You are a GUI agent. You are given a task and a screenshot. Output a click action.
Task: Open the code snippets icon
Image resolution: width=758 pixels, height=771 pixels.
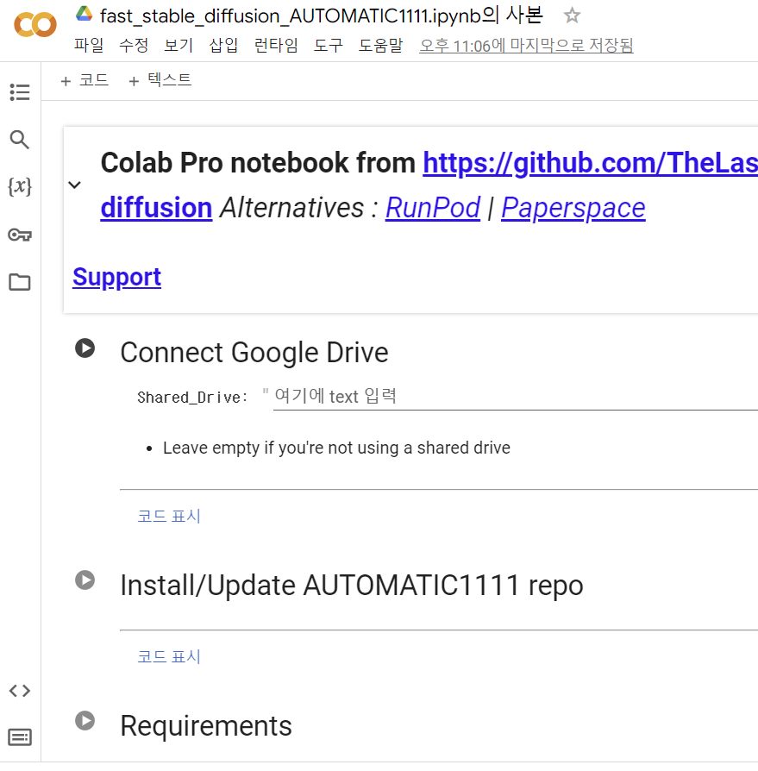tap(20, 691)
